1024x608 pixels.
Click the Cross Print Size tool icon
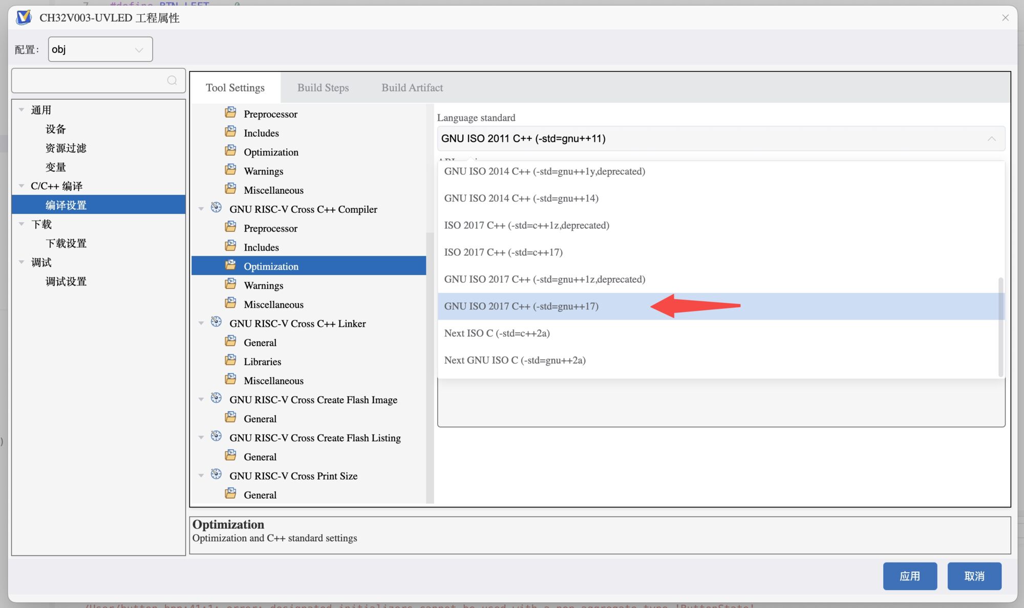[x=217, y=475]
